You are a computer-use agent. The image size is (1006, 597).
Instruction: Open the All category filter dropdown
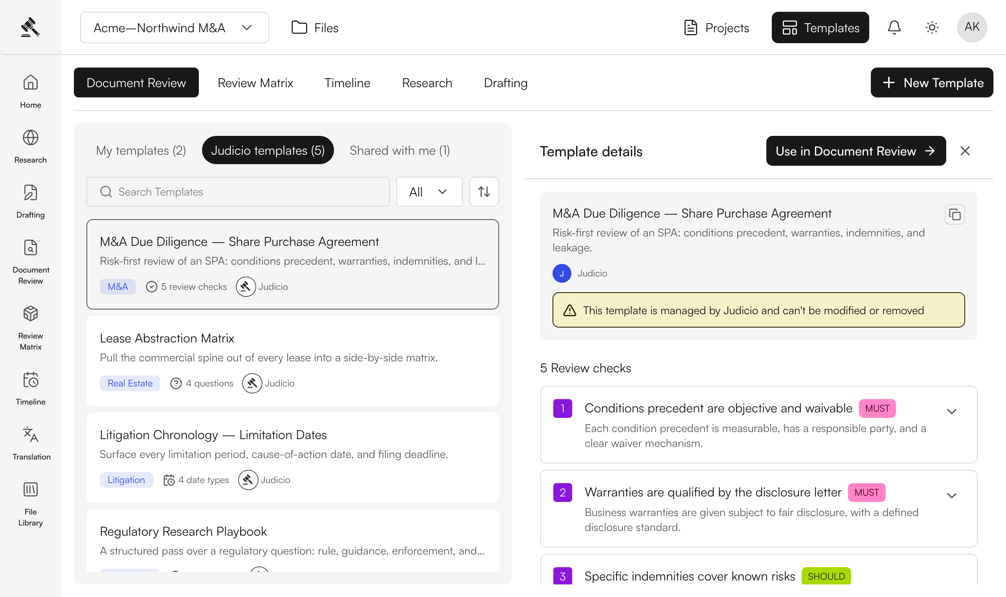(x=429, y=192)
